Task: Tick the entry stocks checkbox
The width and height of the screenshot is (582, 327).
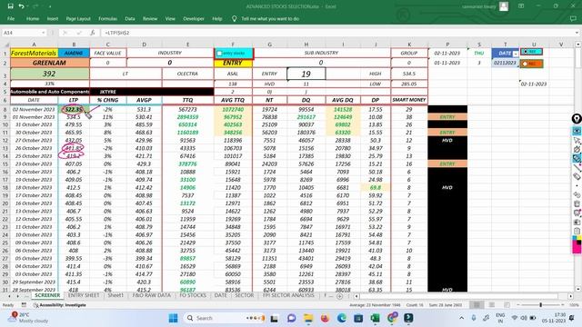Action: coord(219,54)
